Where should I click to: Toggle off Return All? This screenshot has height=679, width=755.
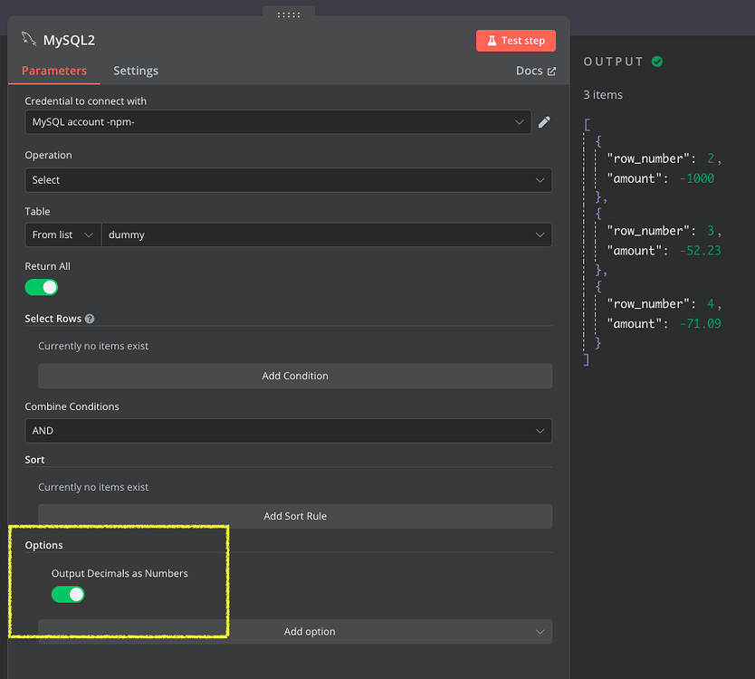pos(41,287)
